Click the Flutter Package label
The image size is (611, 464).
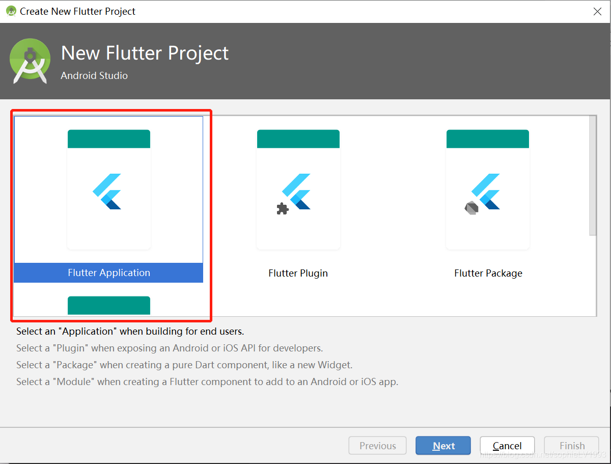pos(488,273)
